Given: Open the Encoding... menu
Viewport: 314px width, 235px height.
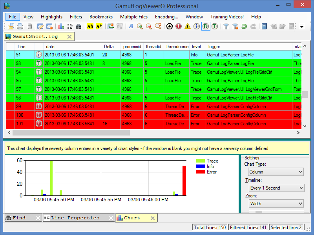Looking at the screenshot, I should 166,17.
